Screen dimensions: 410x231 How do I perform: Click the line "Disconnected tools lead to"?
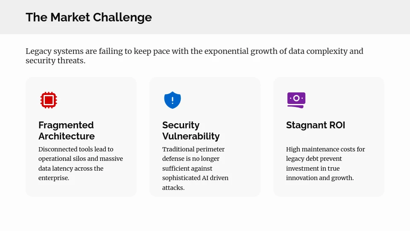tap(76, 149)
